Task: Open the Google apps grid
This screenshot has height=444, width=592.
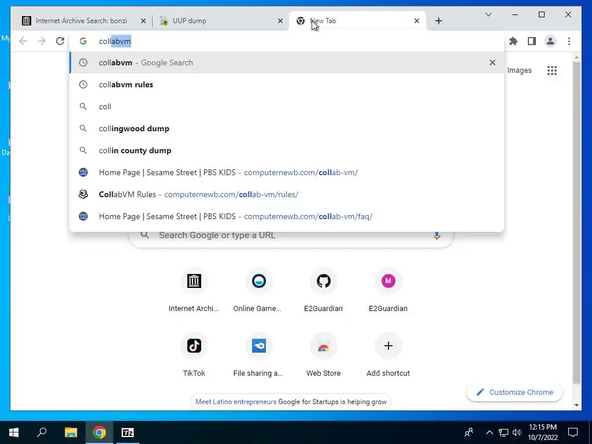Action: pos(552,70)
